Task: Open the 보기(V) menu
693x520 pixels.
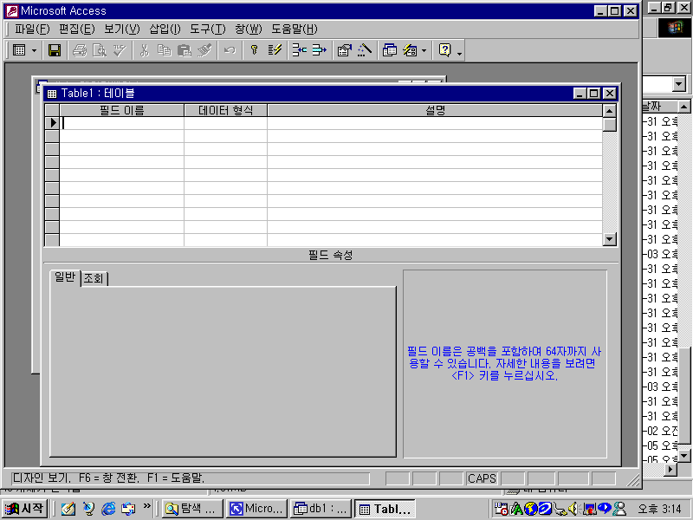Action: (x=122, y=29)
